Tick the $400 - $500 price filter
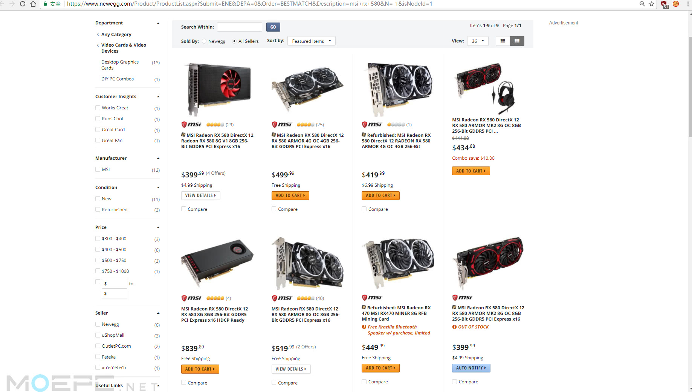 tap(98, 249)
